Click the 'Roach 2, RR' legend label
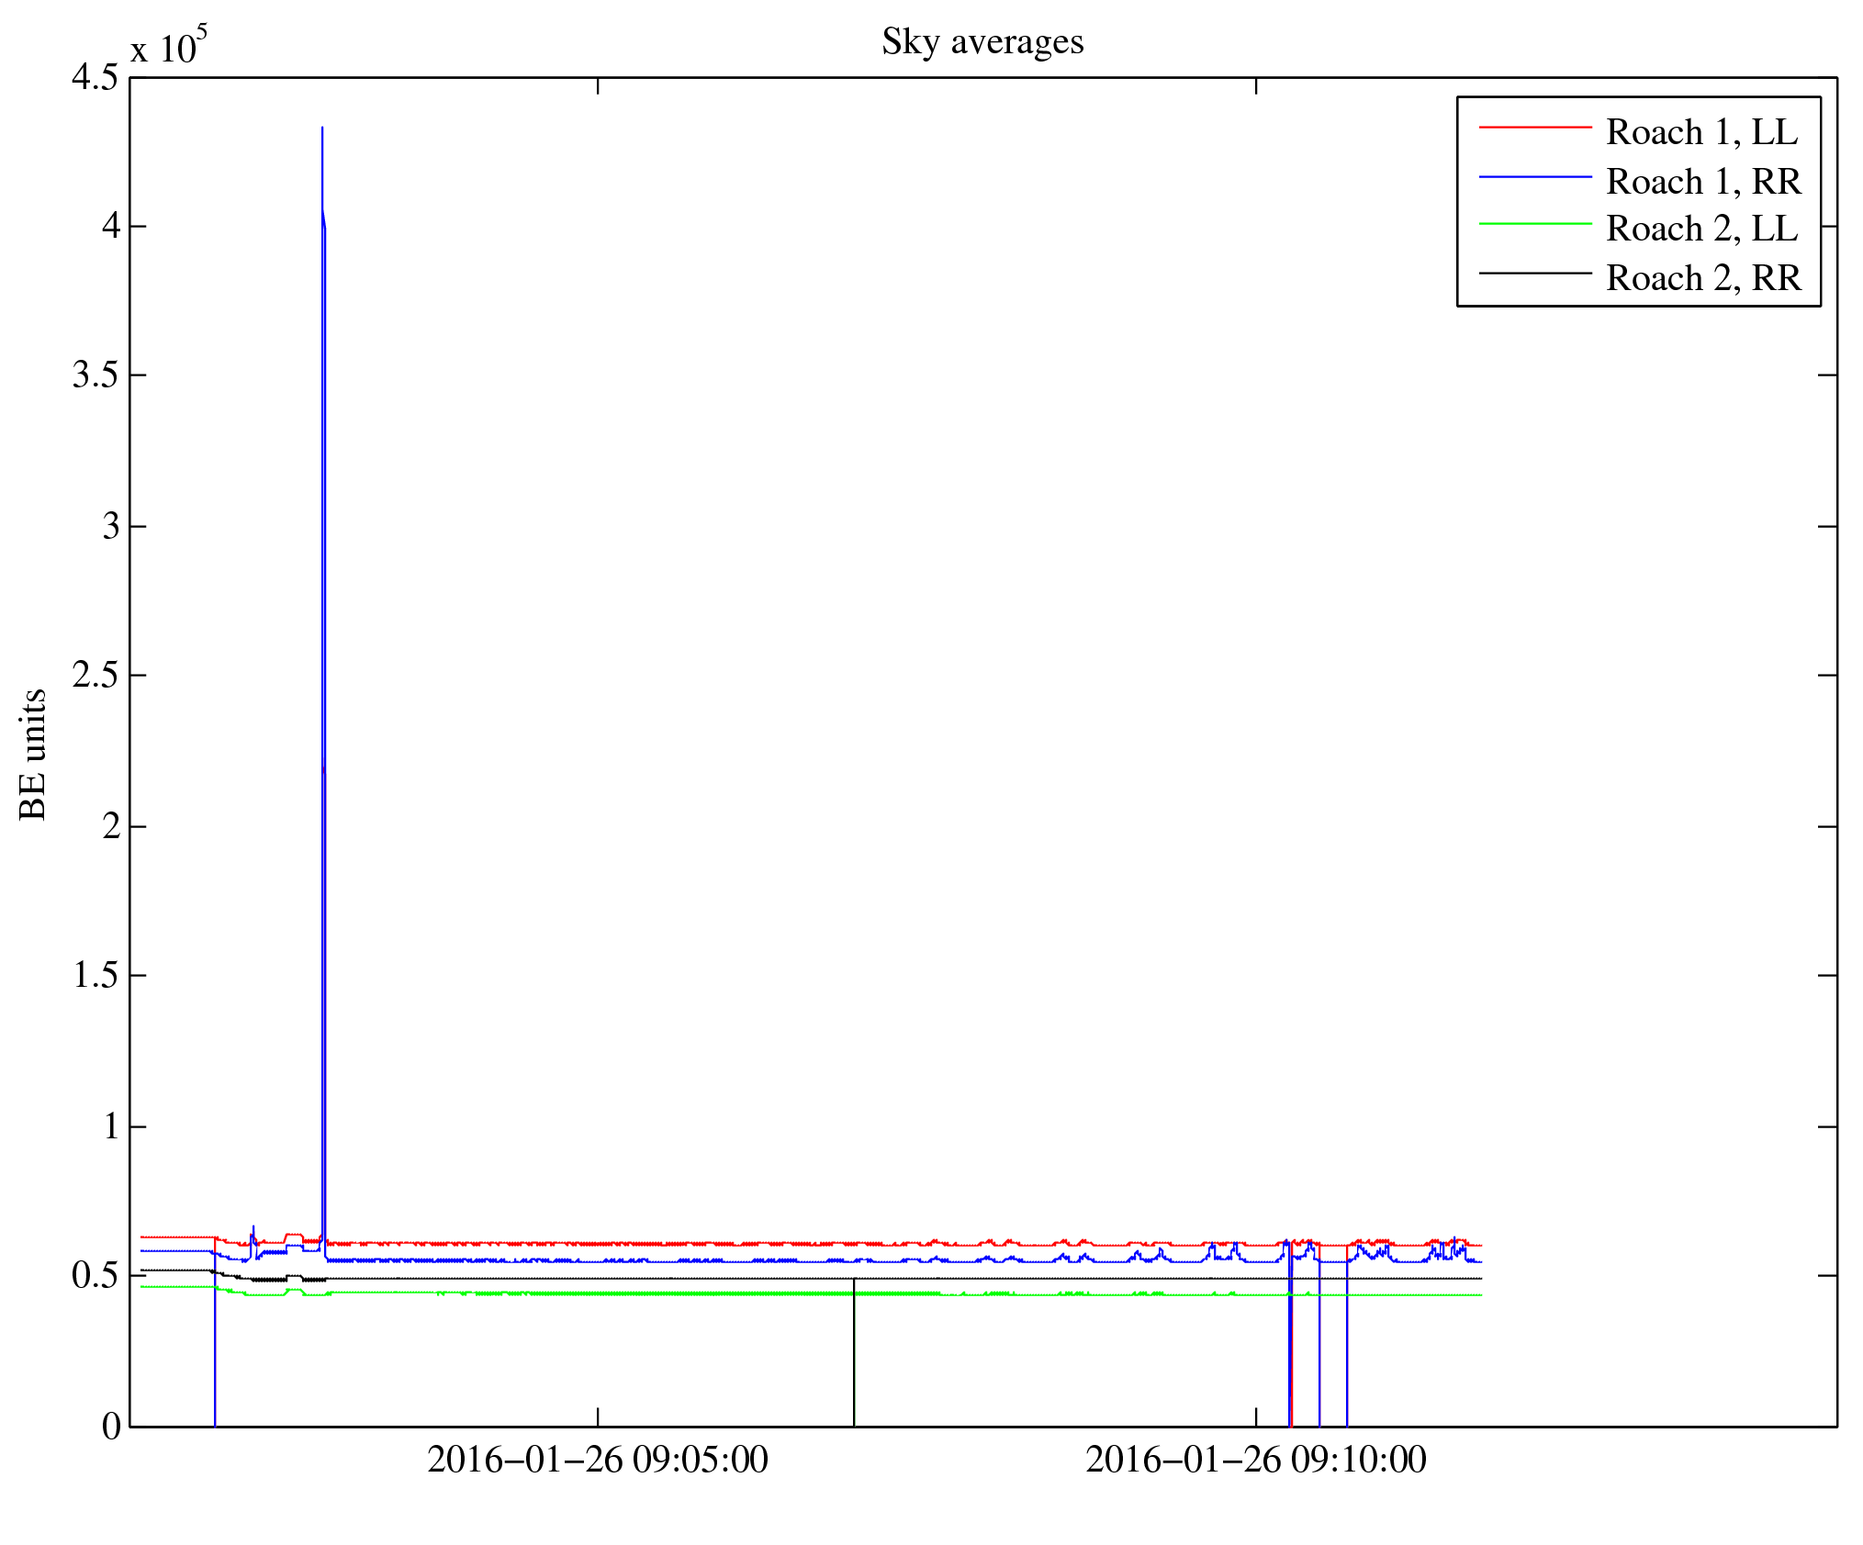Image resolution: width=1863 pixels, height=1545 pixels. 1703,278
